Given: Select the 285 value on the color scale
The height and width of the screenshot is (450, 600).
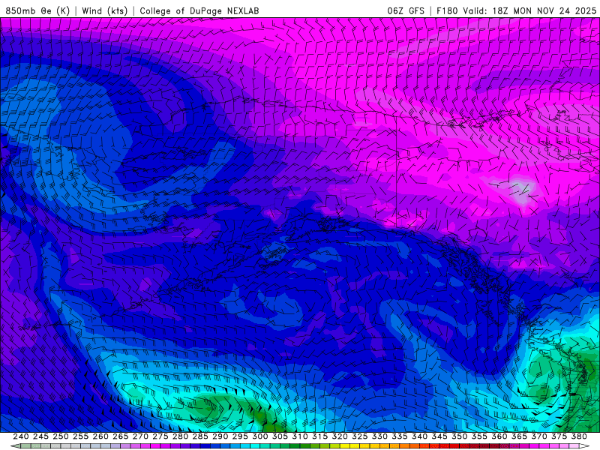Looking at the screenshot, I should pyautogui.click(x=200, y=436).
